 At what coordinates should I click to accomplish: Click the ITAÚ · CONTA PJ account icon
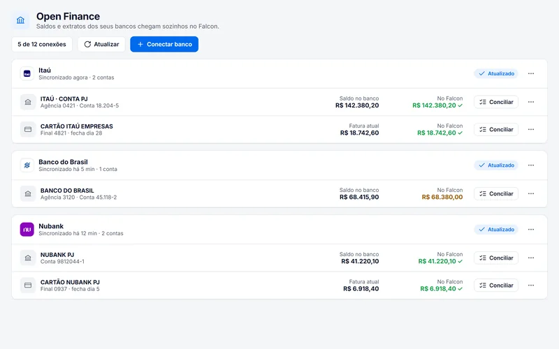point(28,102)
